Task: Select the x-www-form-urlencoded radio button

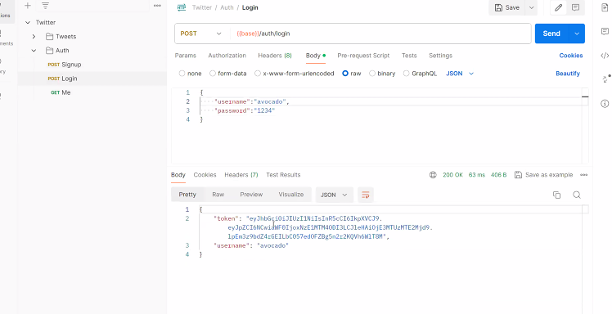Action: pyautogui.click(x=258, y=74)
